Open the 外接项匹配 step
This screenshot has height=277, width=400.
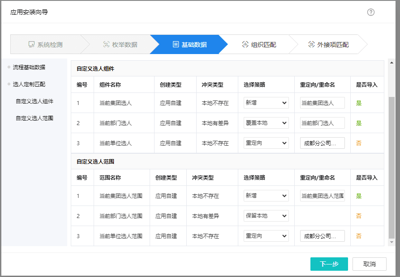[329, 45]
